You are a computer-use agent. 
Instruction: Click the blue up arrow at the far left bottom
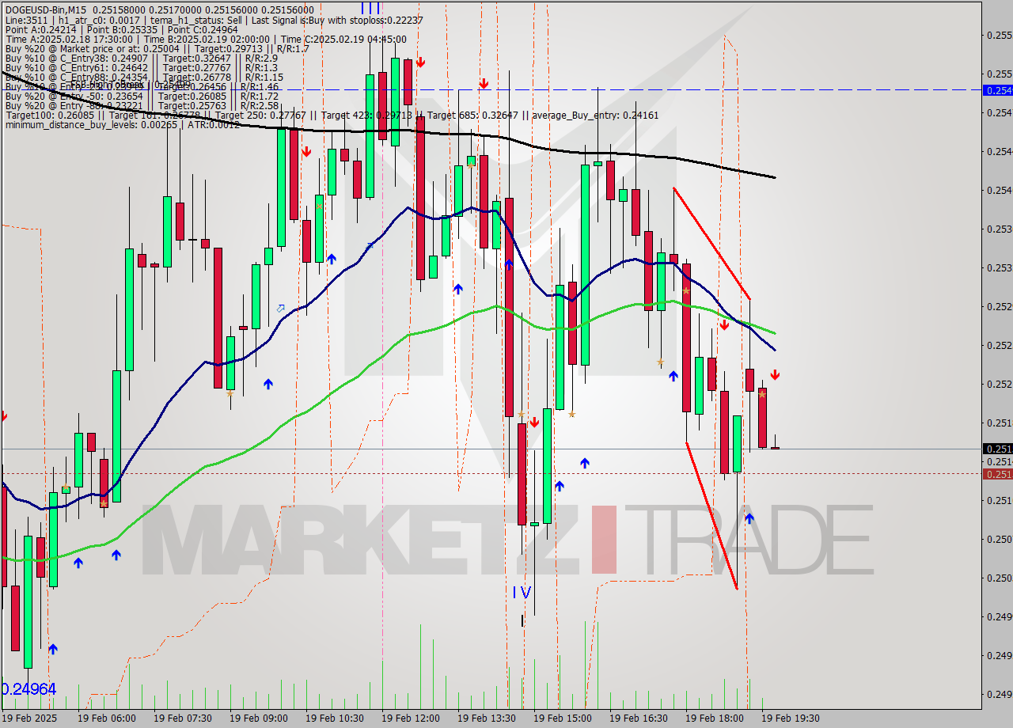(x=53, y=649)
